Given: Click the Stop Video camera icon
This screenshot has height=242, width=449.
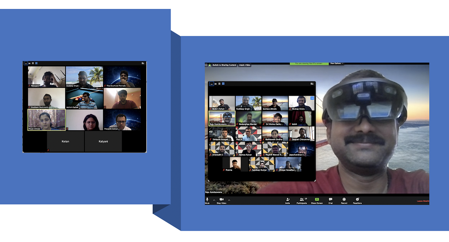Looking at the screenshot, I should 221,199.
